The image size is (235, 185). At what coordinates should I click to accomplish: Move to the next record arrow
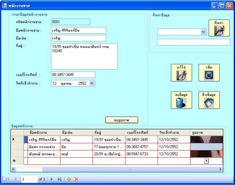tap(51, 179)
